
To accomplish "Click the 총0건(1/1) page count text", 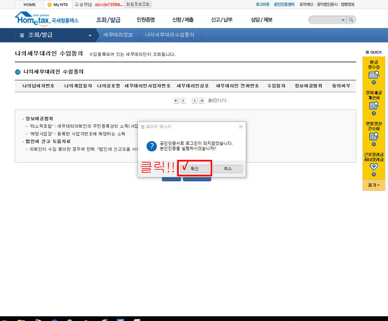I will (x=217, y=100).
